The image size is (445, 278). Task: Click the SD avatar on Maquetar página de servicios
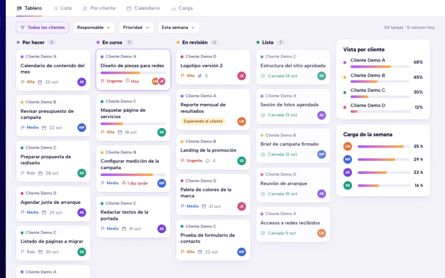pos(162,132)
